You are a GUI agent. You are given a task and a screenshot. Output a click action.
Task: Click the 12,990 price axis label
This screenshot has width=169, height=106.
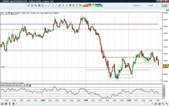pos(165,81)
